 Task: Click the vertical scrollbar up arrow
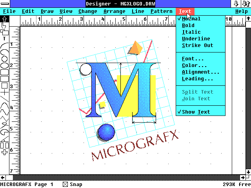[x=248, y=19]
